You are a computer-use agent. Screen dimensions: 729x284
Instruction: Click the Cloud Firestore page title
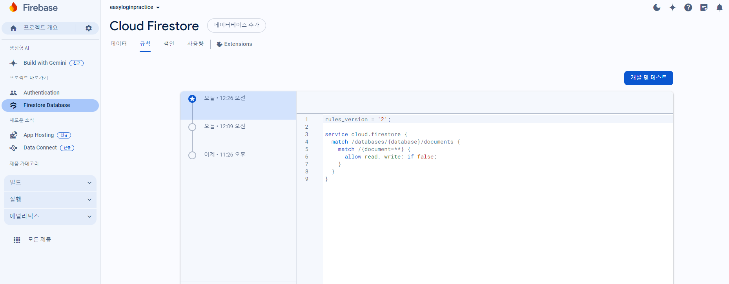(154, 26)
